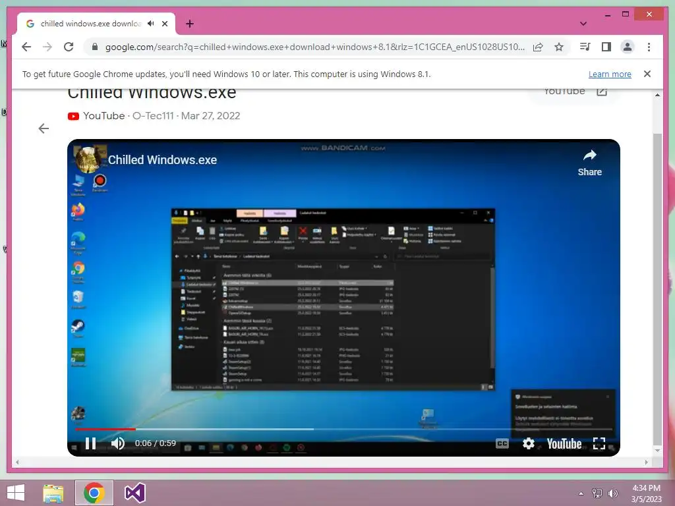
Task: Share the video using the Share arrow
Action: point(590,163)
